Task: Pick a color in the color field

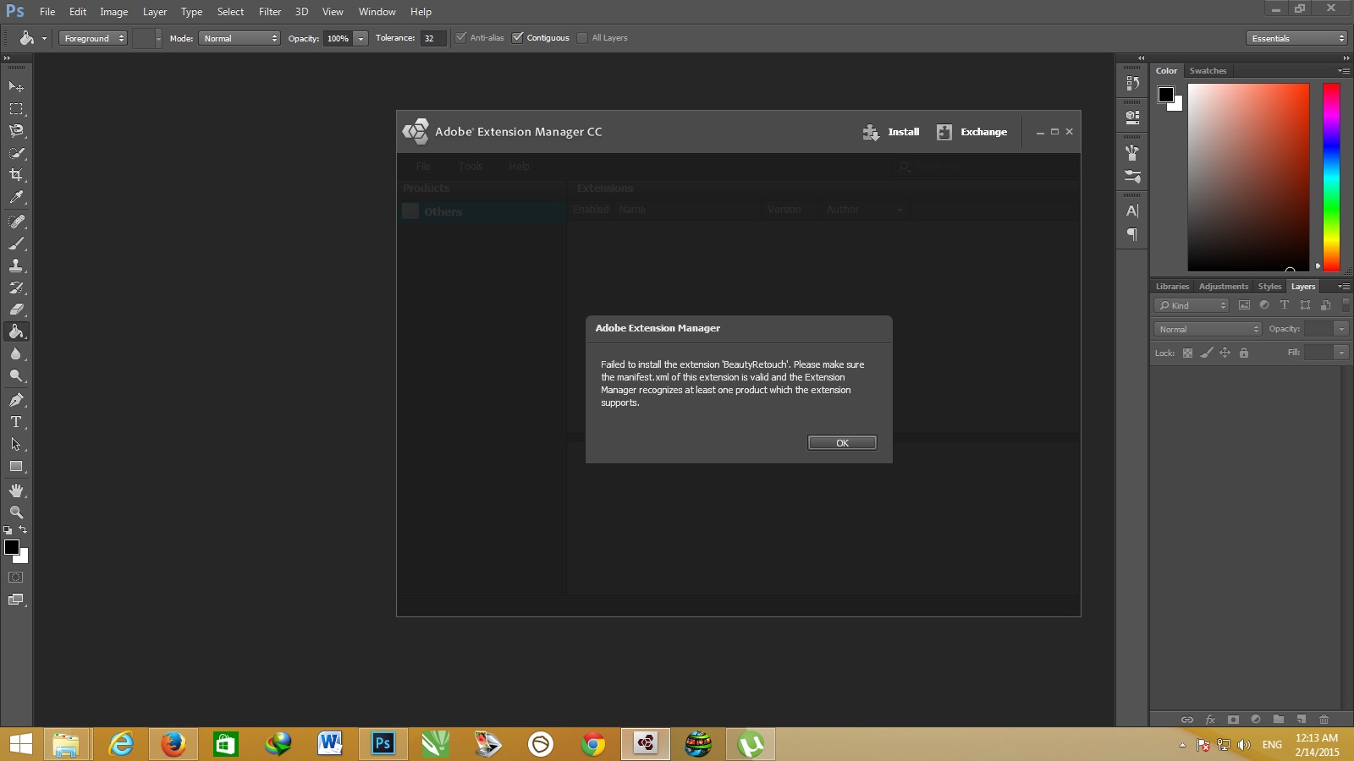Action: [x=1248, y=177]
